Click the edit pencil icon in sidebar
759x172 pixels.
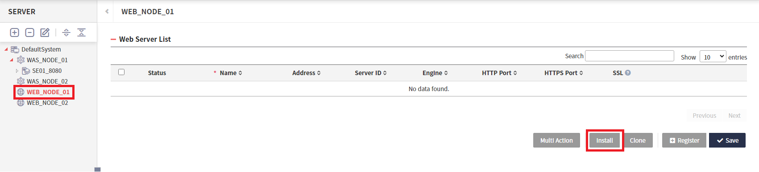pyautogui.click(x=45, y=32)
